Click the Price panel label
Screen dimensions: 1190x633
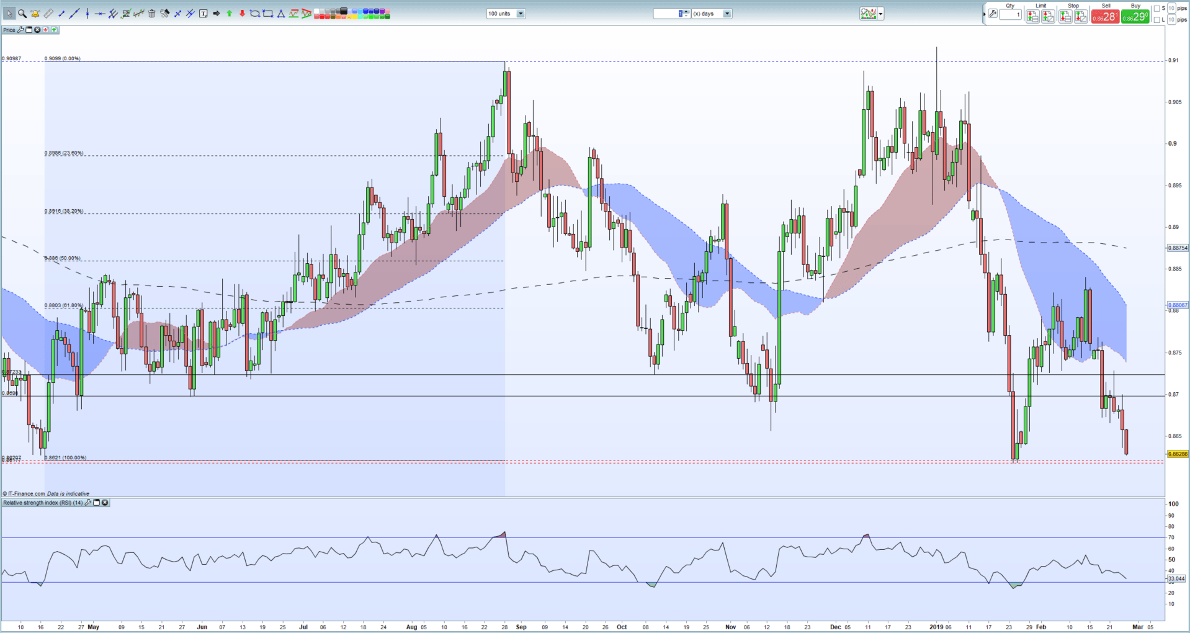(9, 30)
